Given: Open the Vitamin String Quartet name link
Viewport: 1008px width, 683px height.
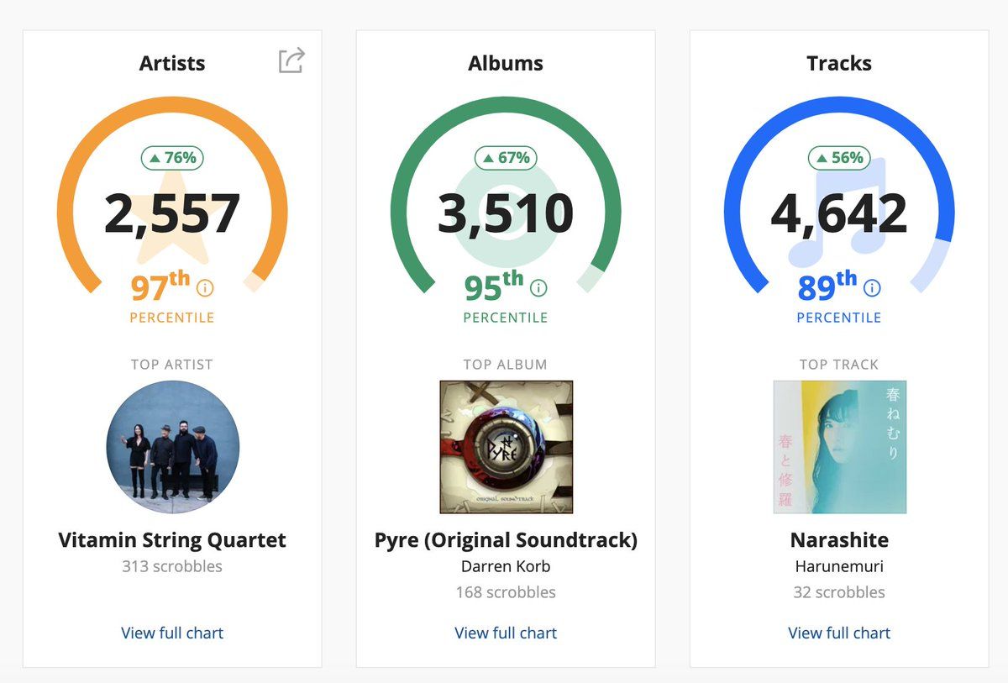Looking at the screenshot, I should click(172, 540).
